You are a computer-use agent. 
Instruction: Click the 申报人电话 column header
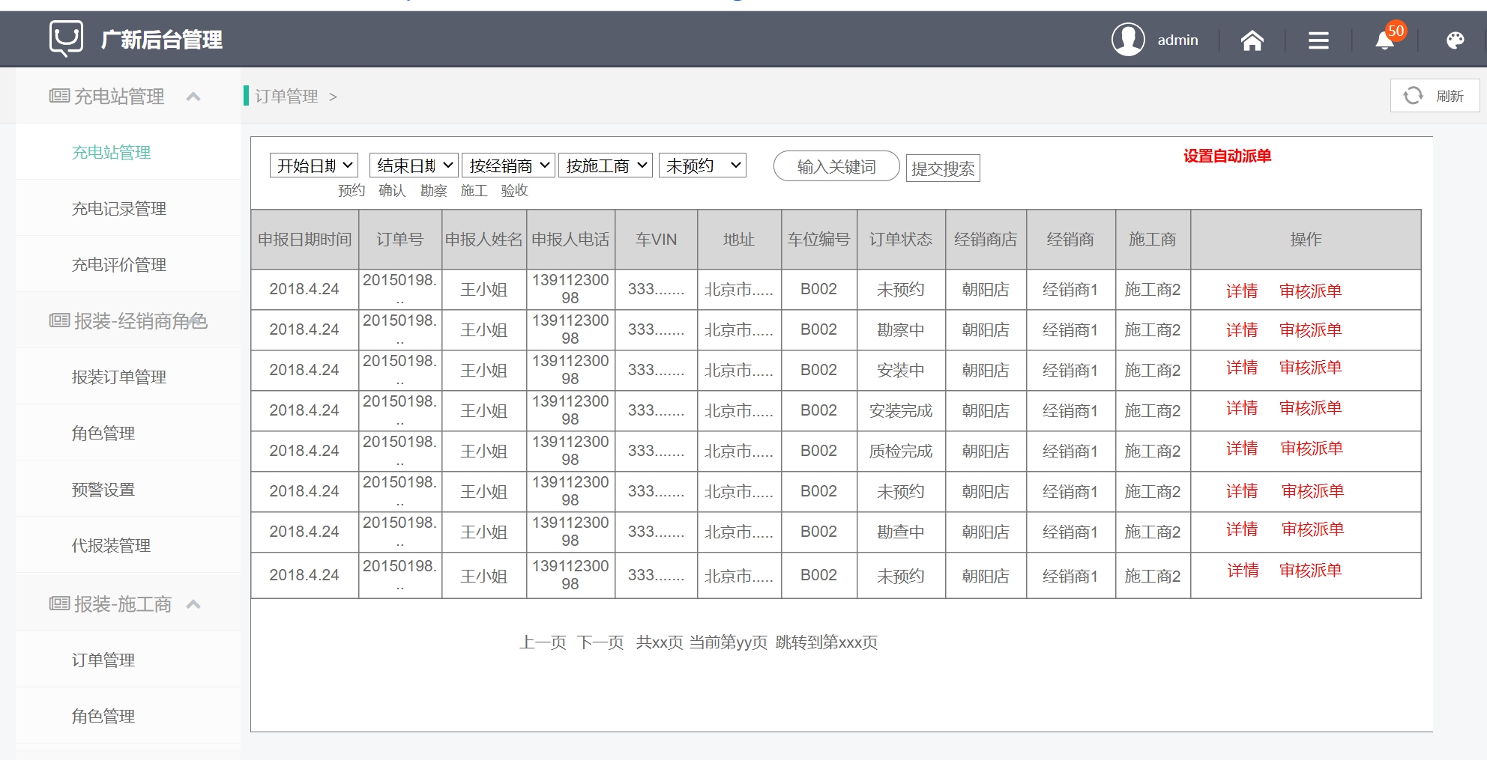point(570,239)
